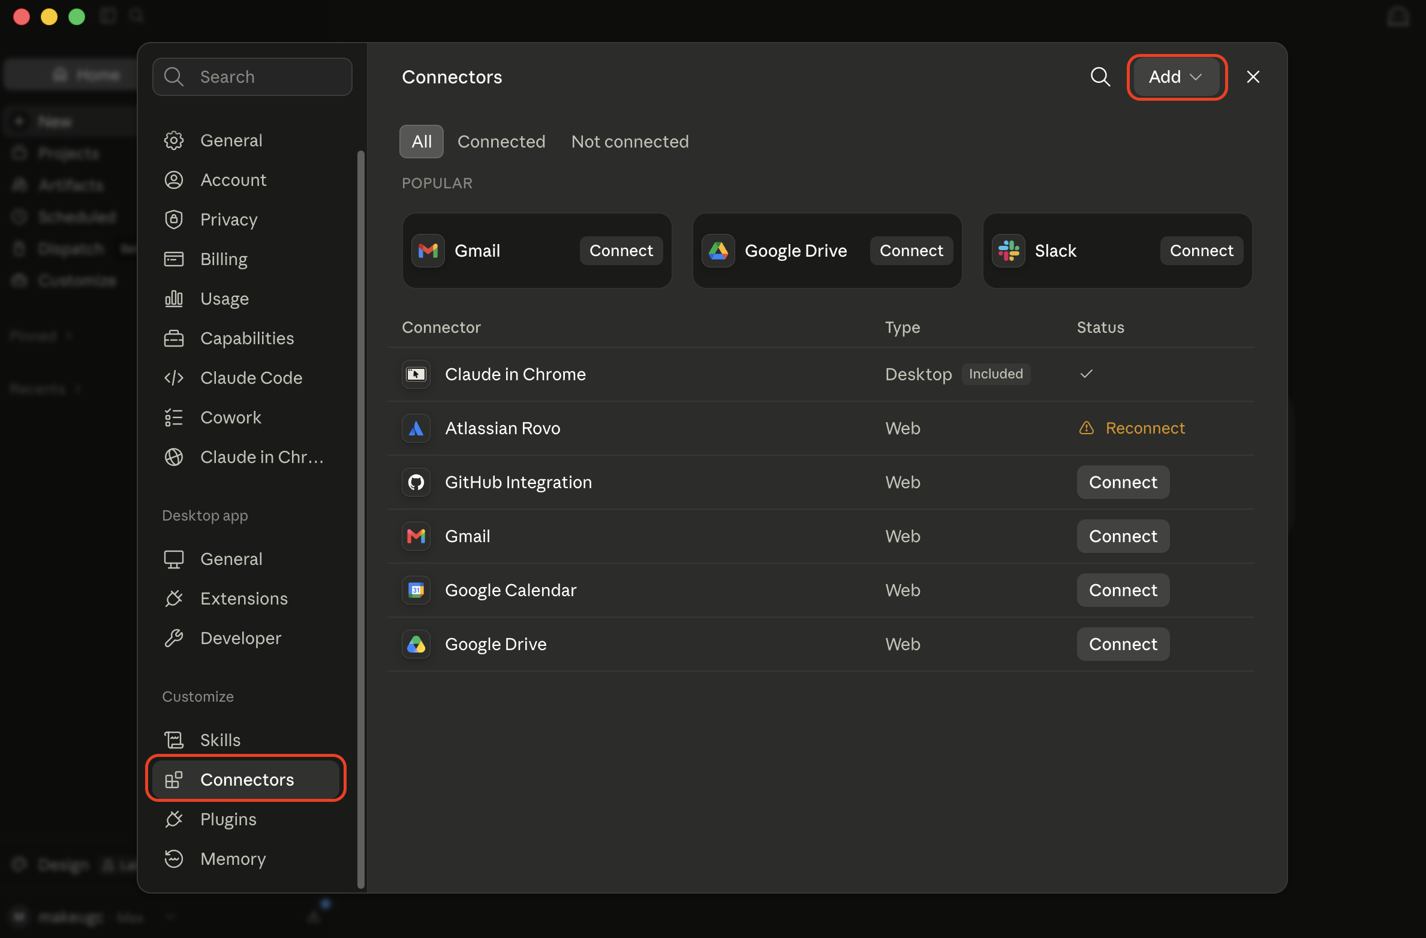
Task: Click the Google Drive logo in Popular
Action: (718, 251)
